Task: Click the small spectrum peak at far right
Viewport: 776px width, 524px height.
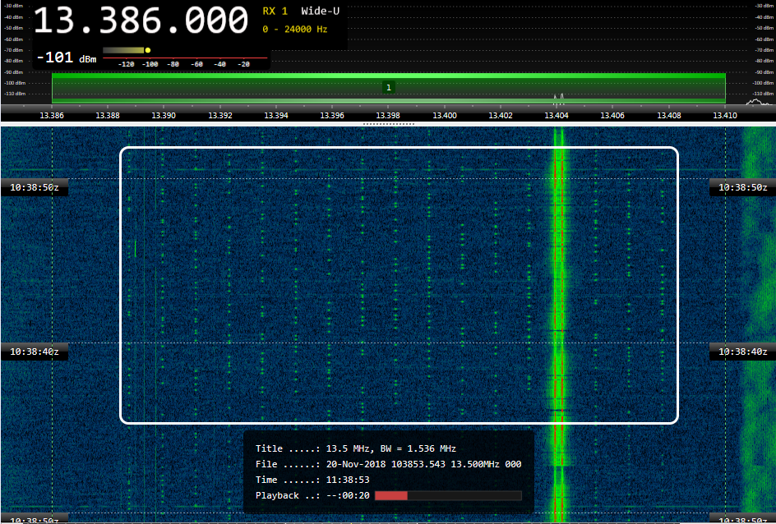Action: coord(755,102)
